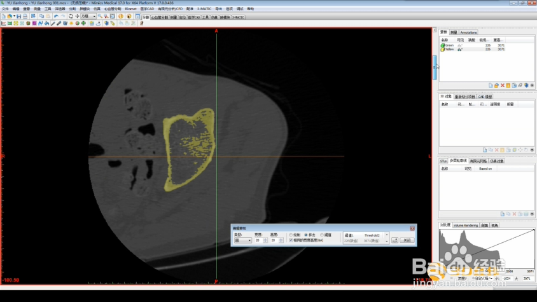The height and width of the screenshot is (302, 537).
Task: Click the Open project folder icon
Action: coord(10,17)
